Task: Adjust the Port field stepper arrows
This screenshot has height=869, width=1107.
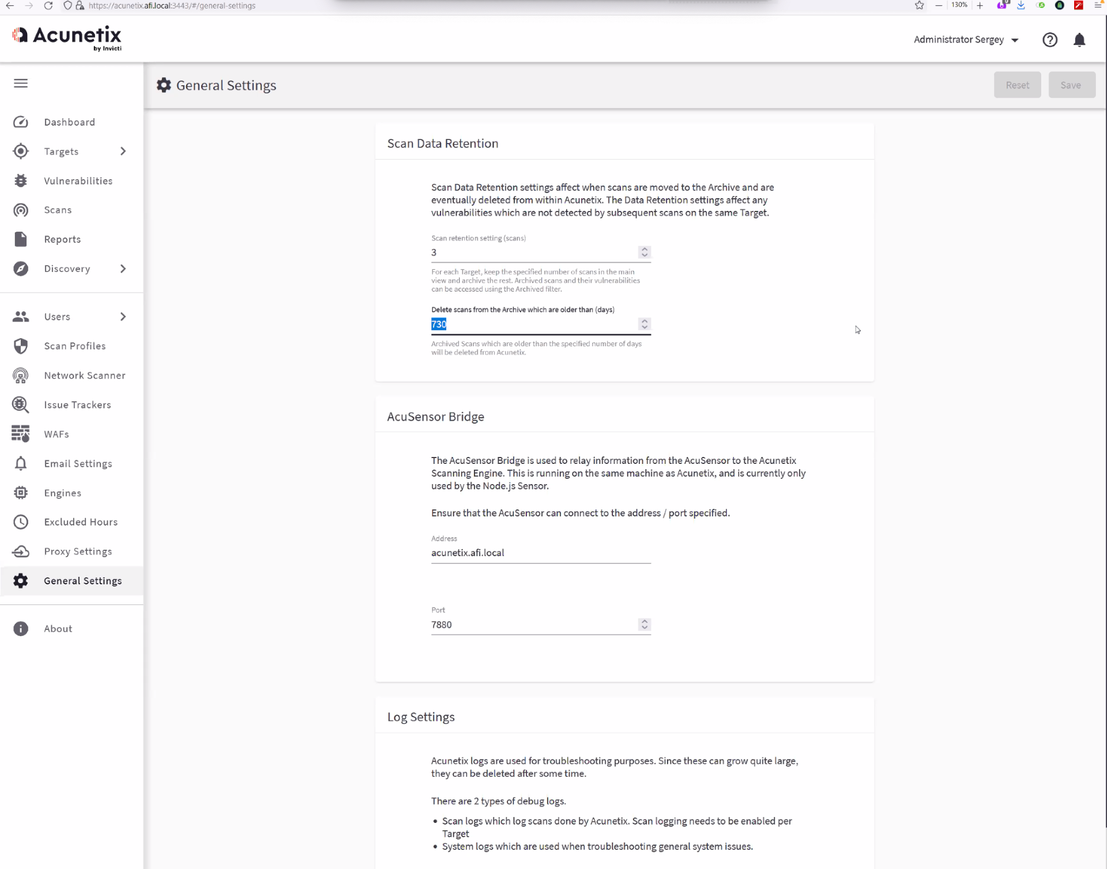Action: coord(645,625)
